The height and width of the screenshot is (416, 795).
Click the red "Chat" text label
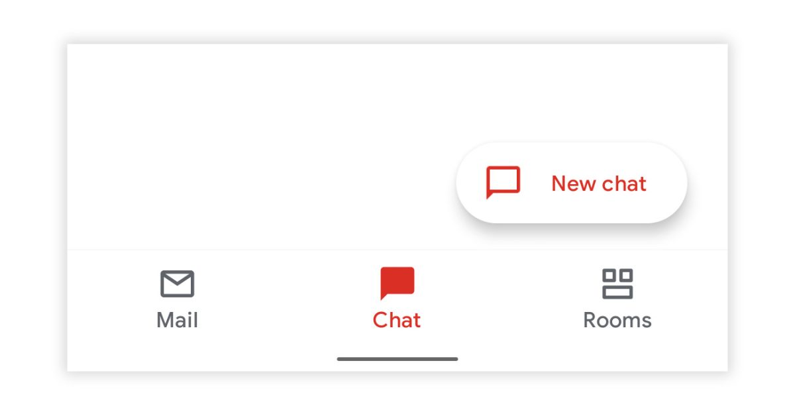pyautogui.click(x=397, y=321)
